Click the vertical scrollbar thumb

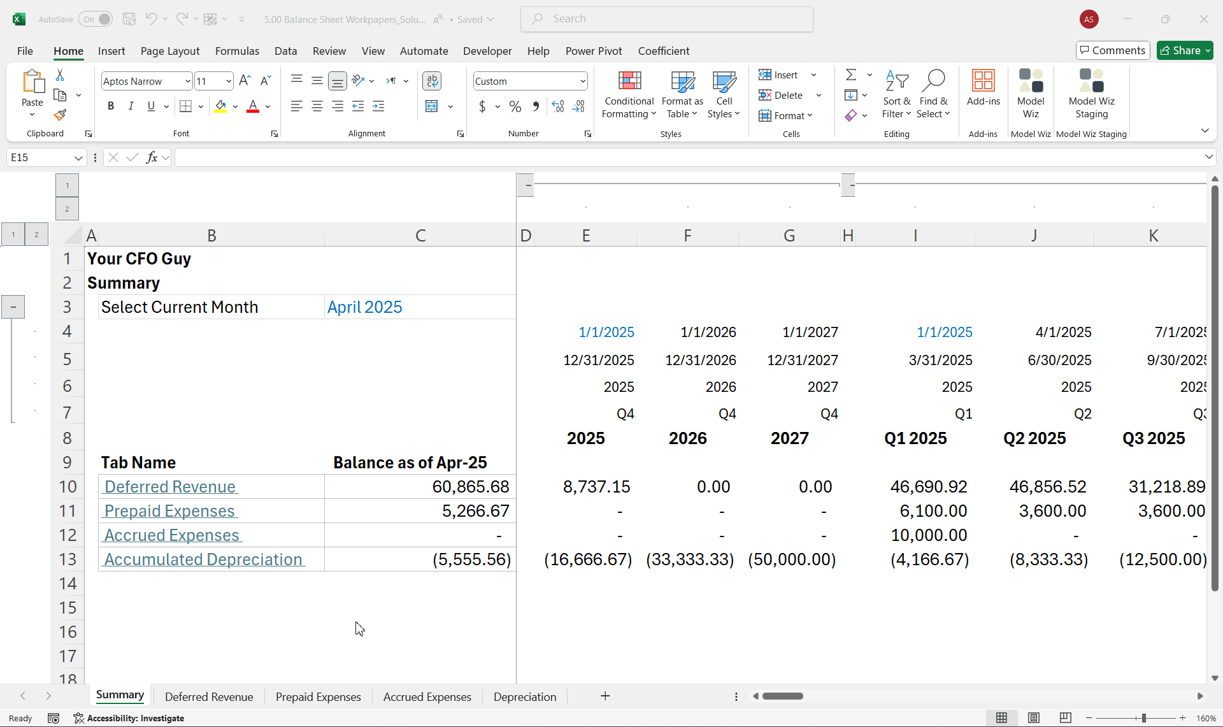point(1215,389)
